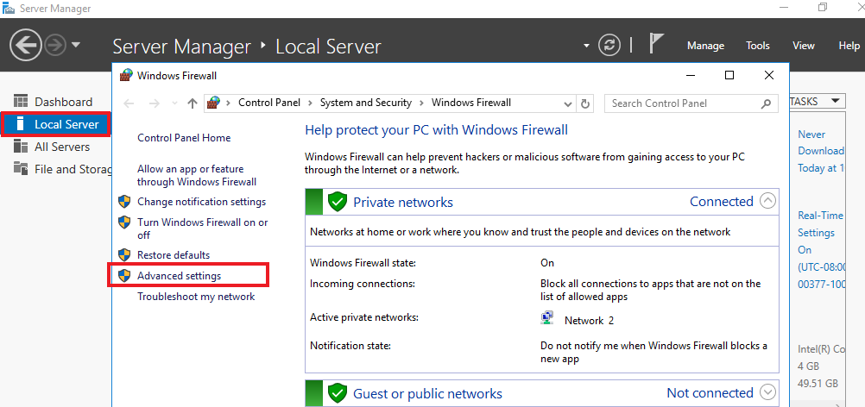Open the TASKS dropdown
The width and height of the screenshot is (865, 407).
point(816,102)
